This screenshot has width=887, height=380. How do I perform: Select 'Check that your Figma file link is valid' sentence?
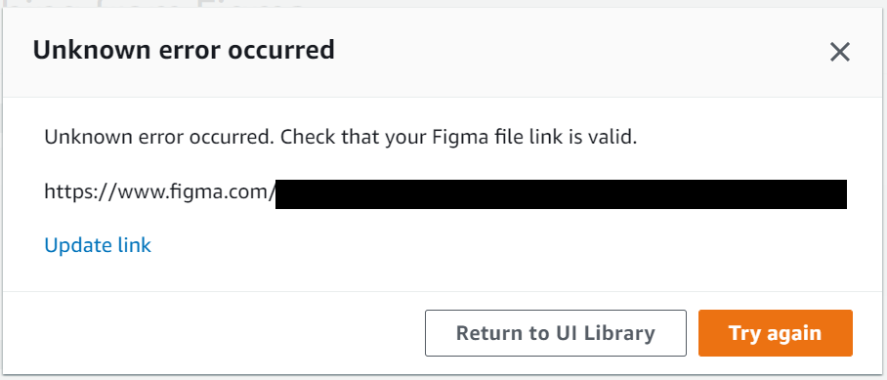tap(458, 138)
